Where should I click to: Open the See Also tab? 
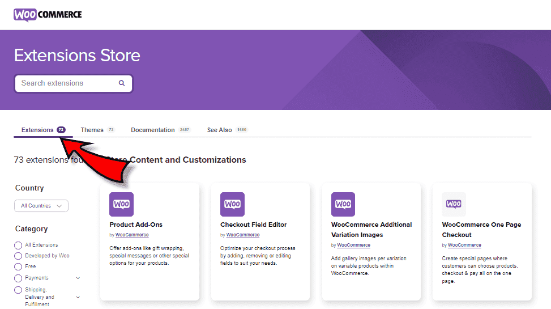pyautogui.click(x=227, y=130)
